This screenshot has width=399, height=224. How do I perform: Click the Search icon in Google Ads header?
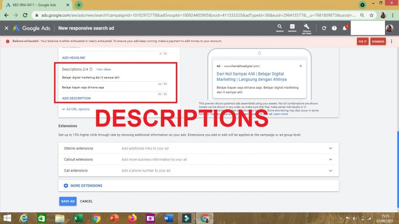(x=279, y=27)
